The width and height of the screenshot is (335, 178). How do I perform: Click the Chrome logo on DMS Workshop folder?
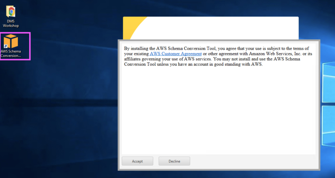tap(12, 12)
